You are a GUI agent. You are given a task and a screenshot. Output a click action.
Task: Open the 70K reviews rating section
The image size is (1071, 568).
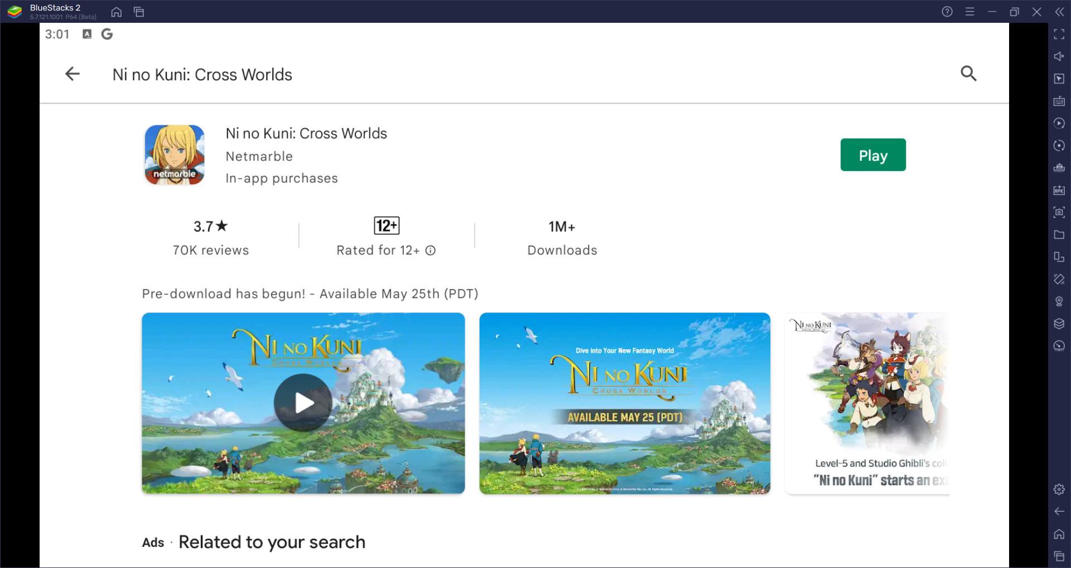[210, 238]
